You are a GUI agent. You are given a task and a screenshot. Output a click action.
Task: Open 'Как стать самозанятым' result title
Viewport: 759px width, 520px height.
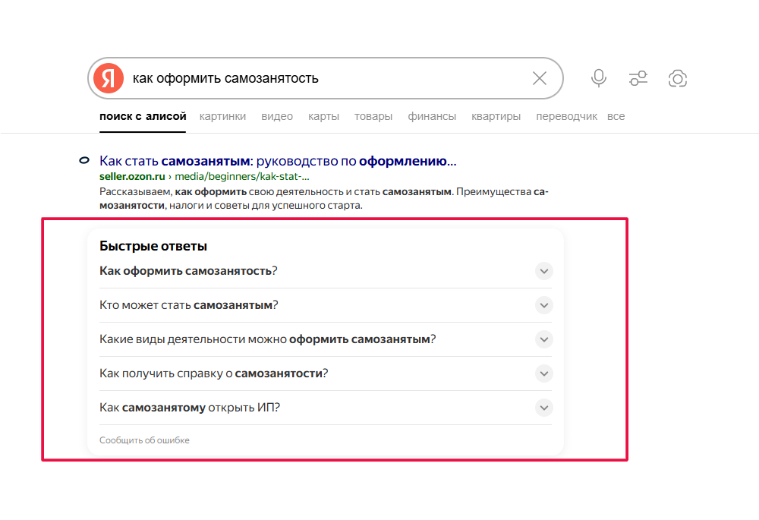(x=278, y=161)
